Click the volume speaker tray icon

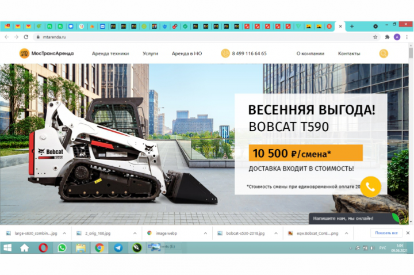[x=372, y=248]
